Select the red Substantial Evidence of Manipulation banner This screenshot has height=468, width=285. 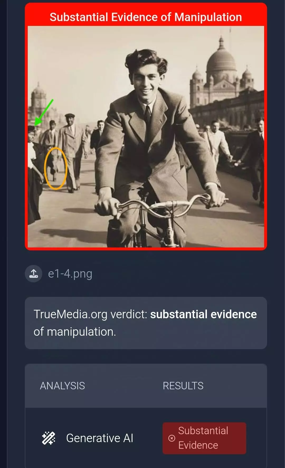[x=146, y=17]
